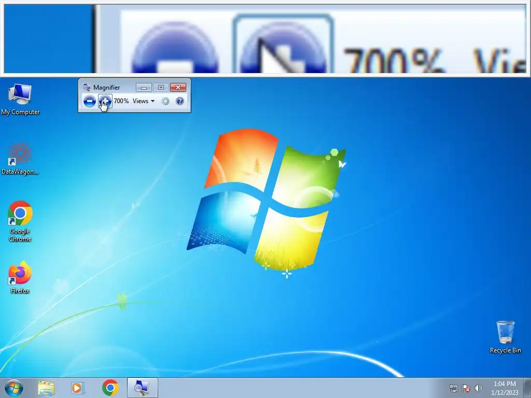Select the Firefox desktop shortcut
Image resolution: width=531 pixels, height=398 pixels.
(20, 278)
